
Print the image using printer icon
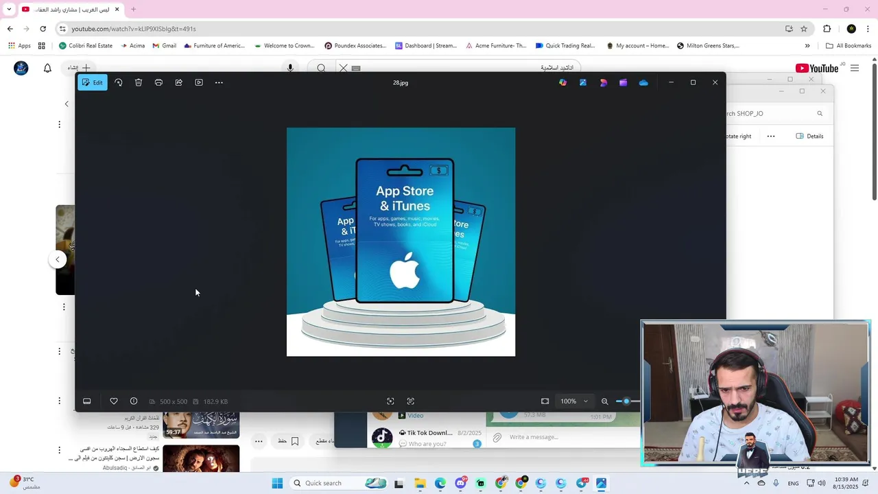point(158,82)
